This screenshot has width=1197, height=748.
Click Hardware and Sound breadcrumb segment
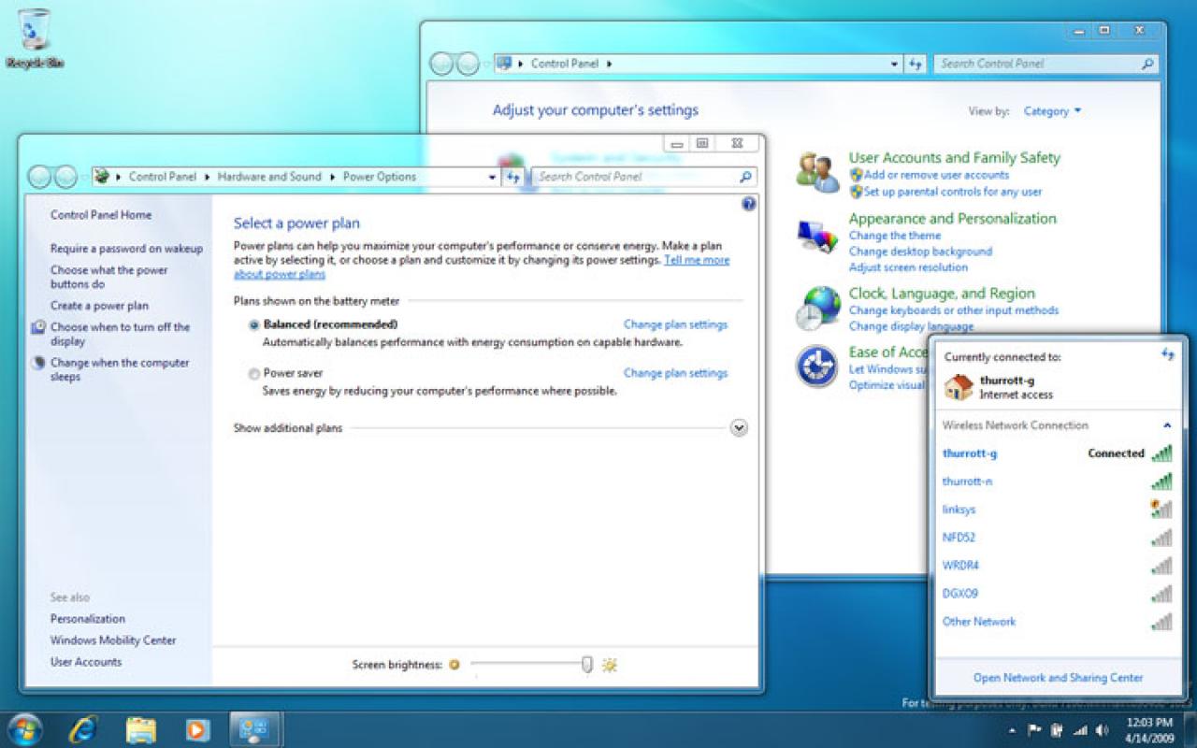click(x=269, y=177)
